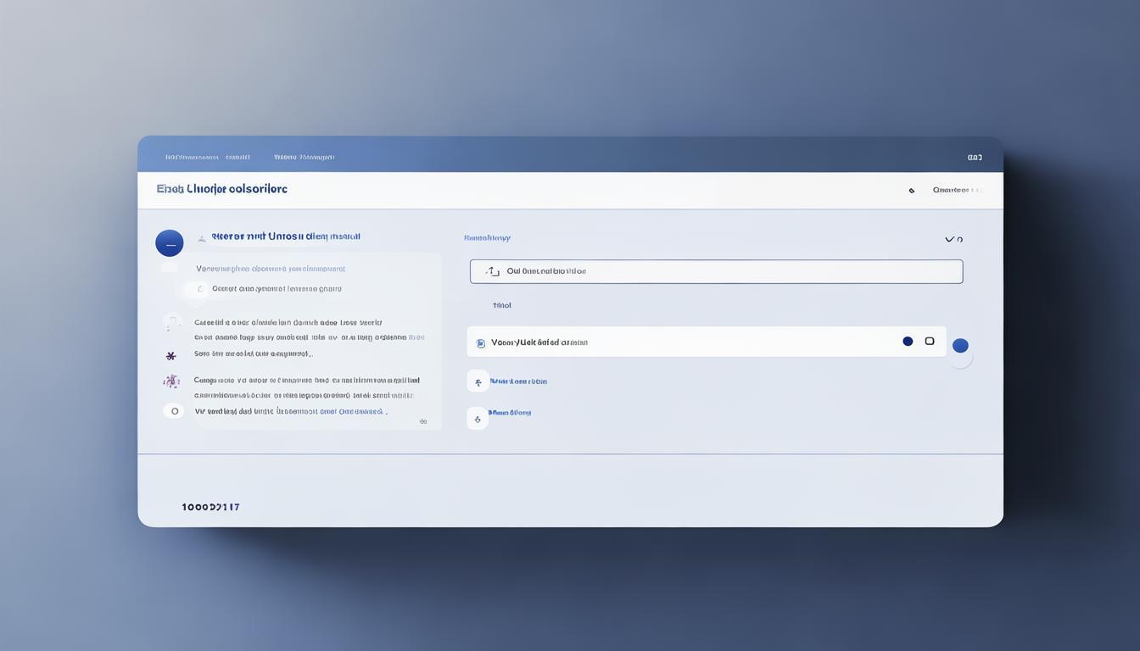Click the '000' control in the header's right corner
Image resolution: width=1140 pixels, height=651 pixels.
point(975,157)
